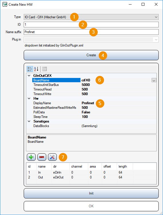The height and width of the screenshot is (215, 163).
Task: Click the name column header
Action: click(44, 166)
